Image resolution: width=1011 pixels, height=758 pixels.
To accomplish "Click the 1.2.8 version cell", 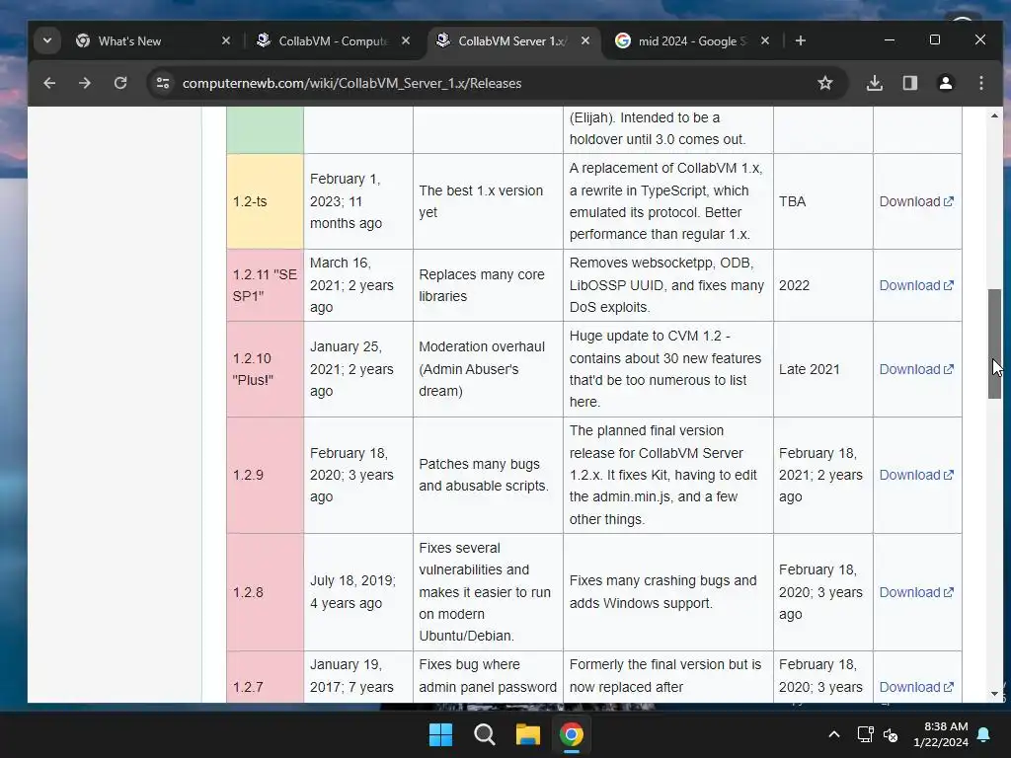I will point(265,592).
